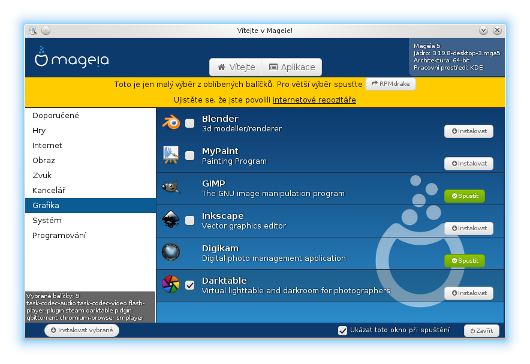
Task: Click 'Virtual lighttable and darkroom for photographers' text
Action: [x=296, y=291]
